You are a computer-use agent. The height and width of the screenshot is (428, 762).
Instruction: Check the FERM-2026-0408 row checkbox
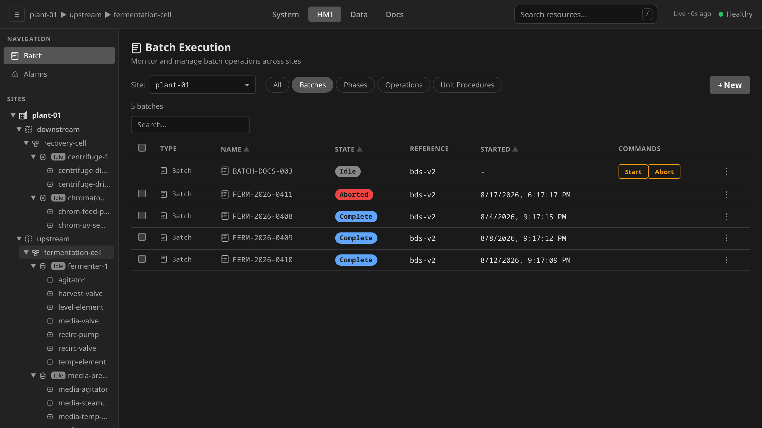142,215
